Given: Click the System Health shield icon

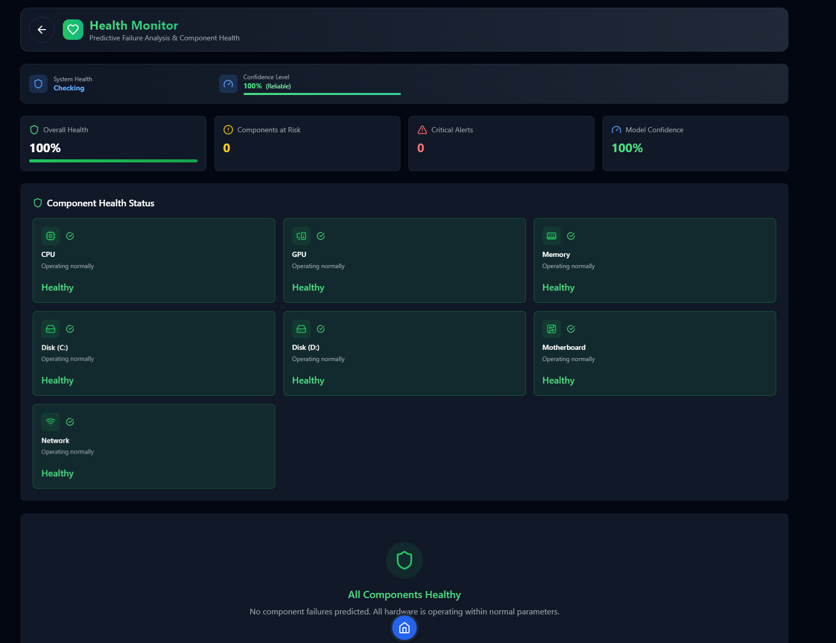Looking at the screenshot, I should (38, 84).
